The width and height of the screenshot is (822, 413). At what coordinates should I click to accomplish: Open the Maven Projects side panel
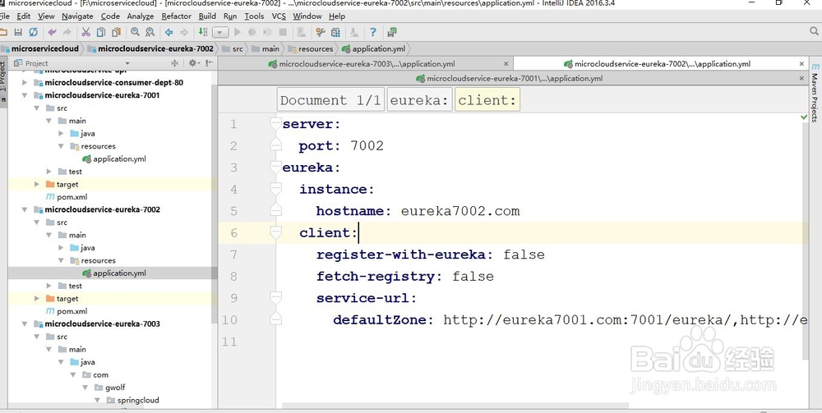point(815,93)
